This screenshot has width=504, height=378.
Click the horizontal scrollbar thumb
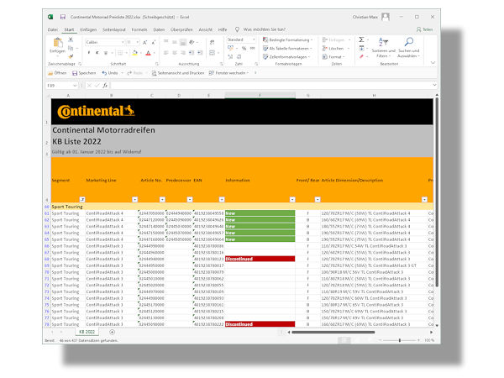point(333,332)
